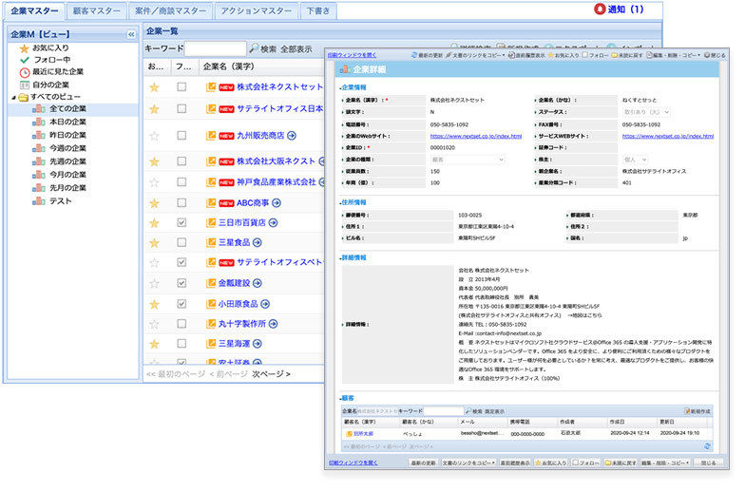Click the arrow icon after 九州販売商店
This screenshot has width=745, height=492.
point(292,136)
